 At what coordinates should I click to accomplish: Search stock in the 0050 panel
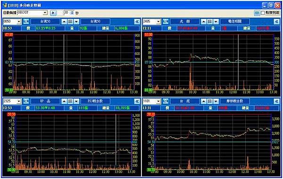tap(26, 22)
